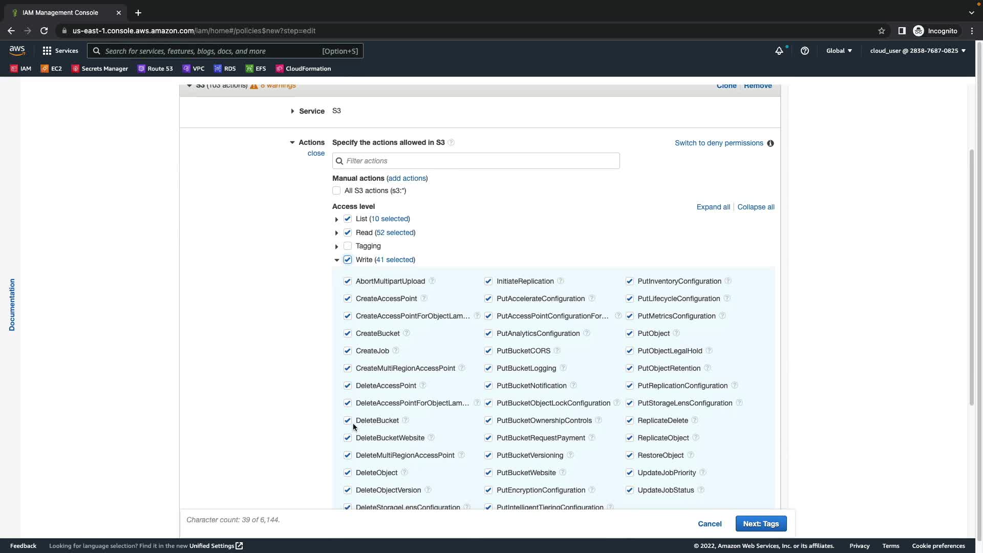Focus the Filter actions search field
The width and height of the screenshot is (983, 553).
click(476, 161)
